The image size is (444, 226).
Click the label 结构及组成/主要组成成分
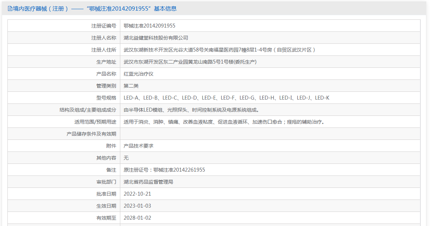click(88, 110)
